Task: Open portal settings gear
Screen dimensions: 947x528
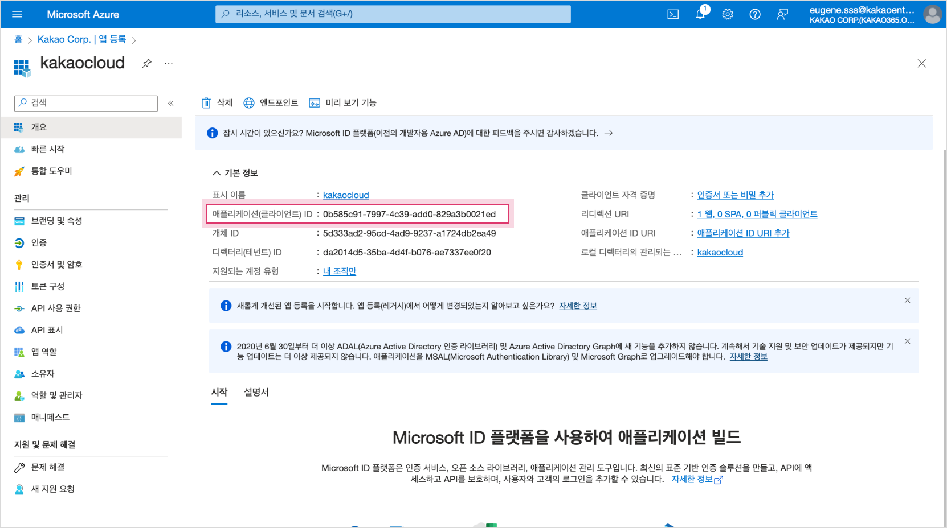Action: tap(728, 14)
